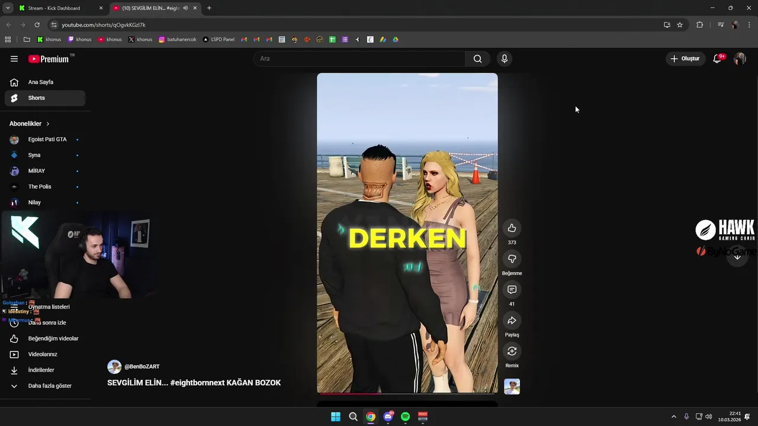Open the tab search dropdown arrow
The width and height of the screenshot is (758, 426).
coord(8,8)
